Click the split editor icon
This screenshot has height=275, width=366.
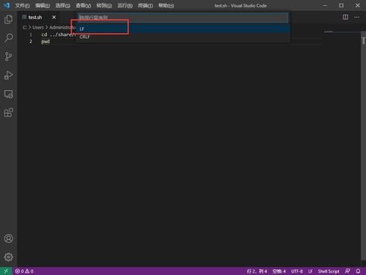coord(346,17)
